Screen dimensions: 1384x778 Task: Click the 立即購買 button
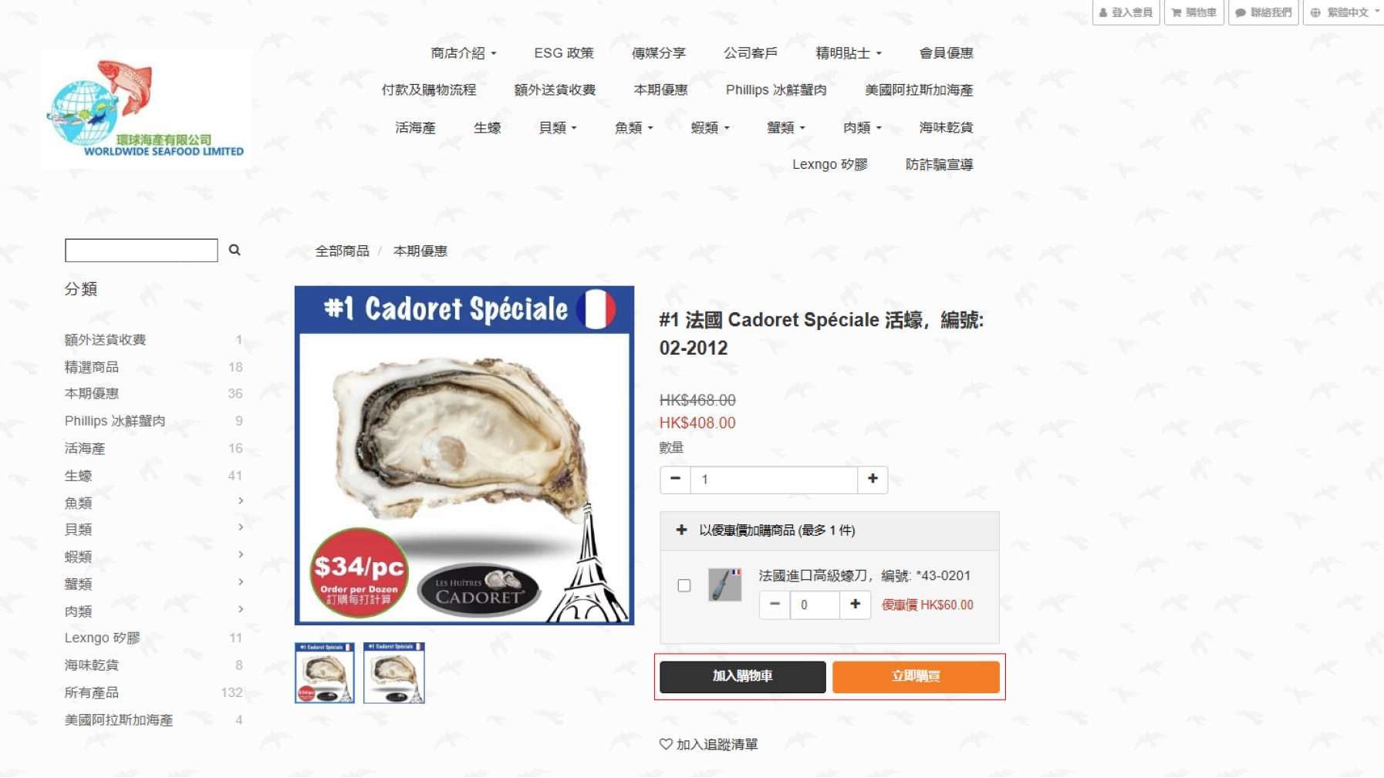click(916, 676)
